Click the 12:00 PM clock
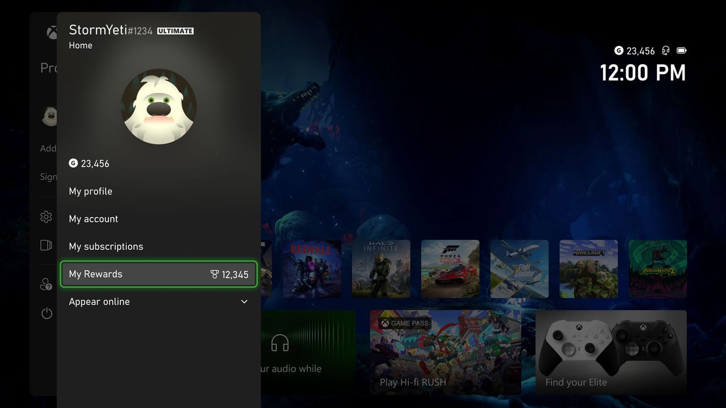 (x=643, y=73)
